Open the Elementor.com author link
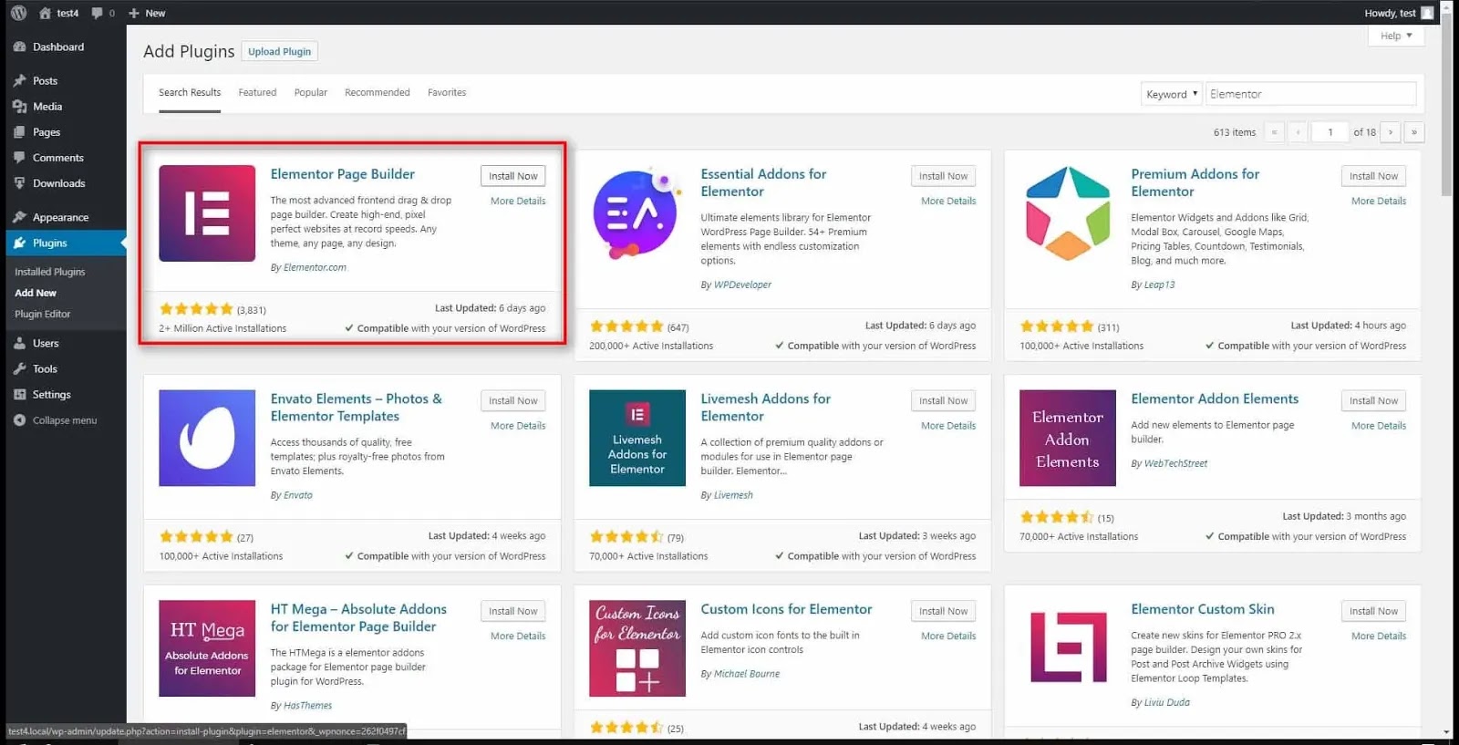1459x745 pixels. [x=315, y=267]
